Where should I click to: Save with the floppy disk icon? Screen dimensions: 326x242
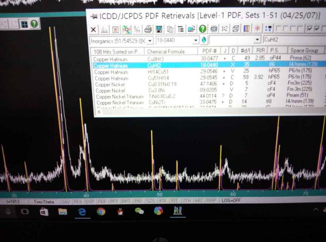[159, 29]
